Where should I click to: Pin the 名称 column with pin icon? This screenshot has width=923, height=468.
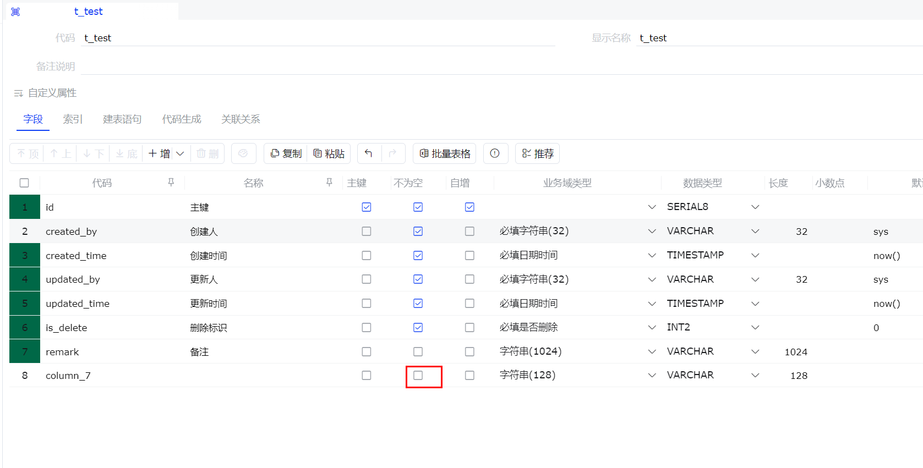[x=329, y=183]
